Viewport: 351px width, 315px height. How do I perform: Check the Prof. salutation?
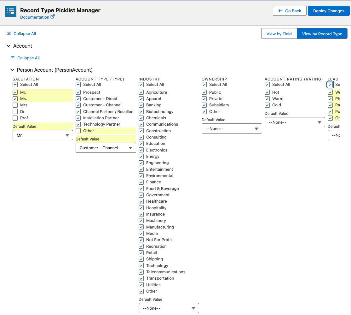tap(15, 118)
